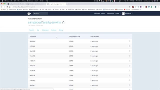
Task: Click Last Updated column header
Action: tap(94, 36)
